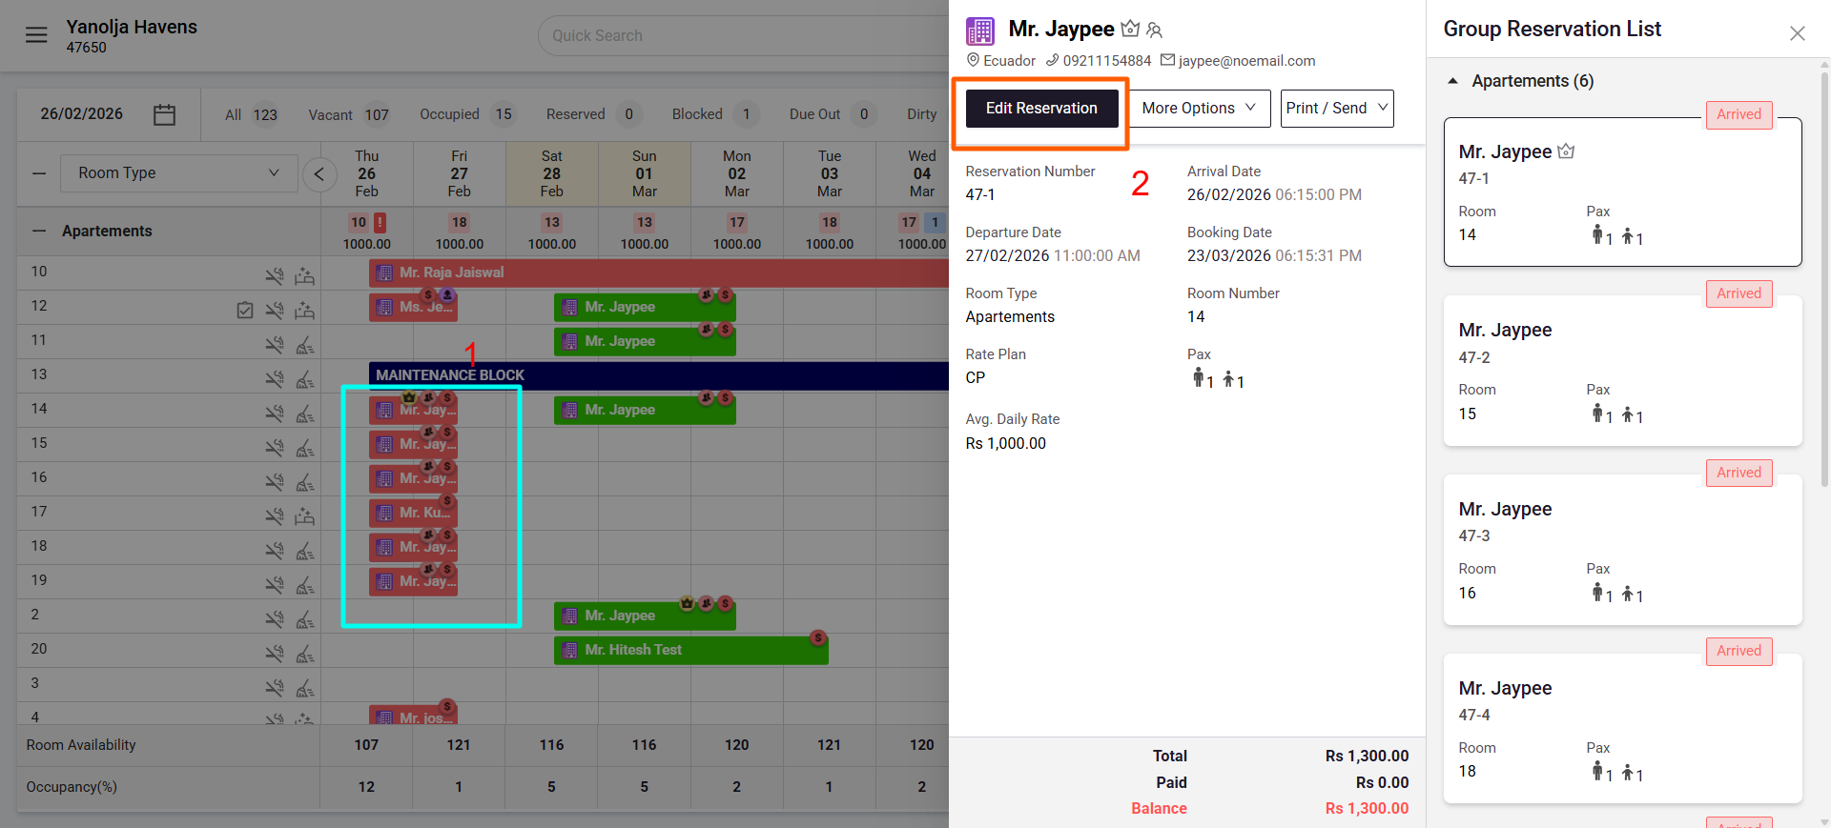Collapse all room types with minus icon
This screenshot has height=828, width=1831.
(x=39, y=173)
